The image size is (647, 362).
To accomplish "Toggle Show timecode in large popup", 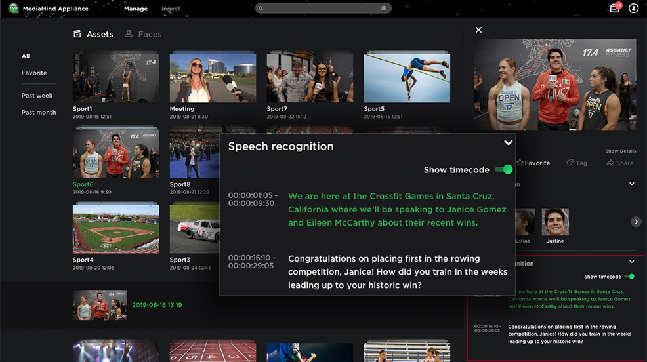I will pyautogui.click(x=504, y=169).
